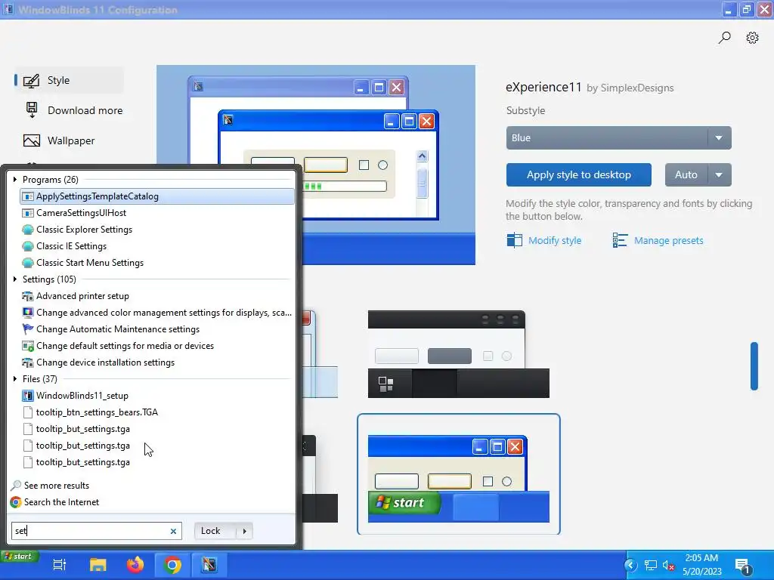
Task: Click the Wallpaper picture icon
Action: coord(32,140)
